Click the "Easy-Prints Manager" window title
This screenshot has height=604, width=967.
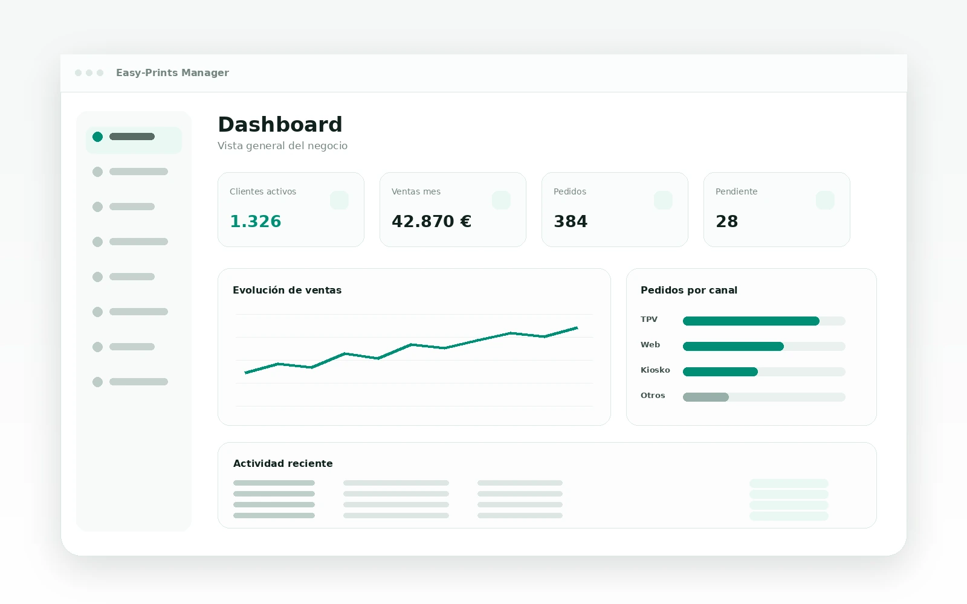[172, 72]
